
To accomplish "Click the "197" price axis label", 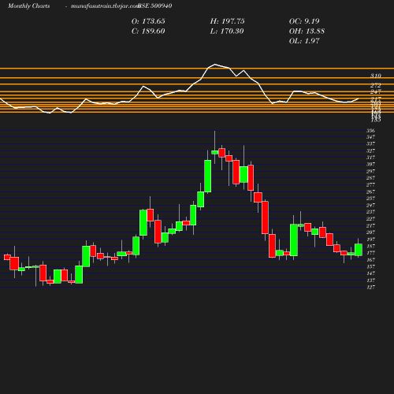I will coord(370,240).
